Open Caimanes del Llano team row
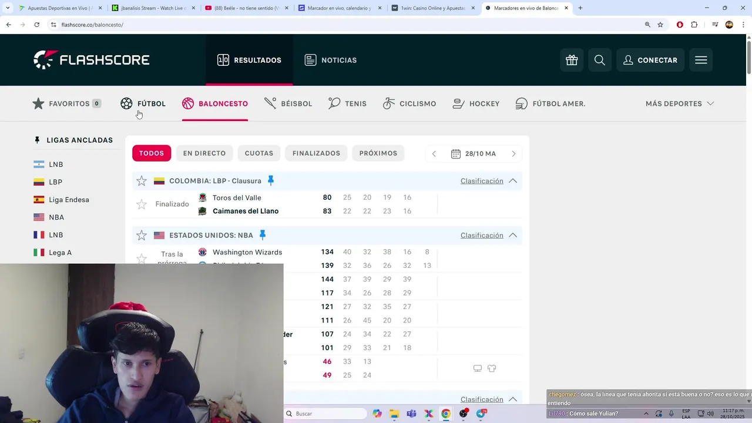This screenshot has height=423, width=752. [245, 211]
